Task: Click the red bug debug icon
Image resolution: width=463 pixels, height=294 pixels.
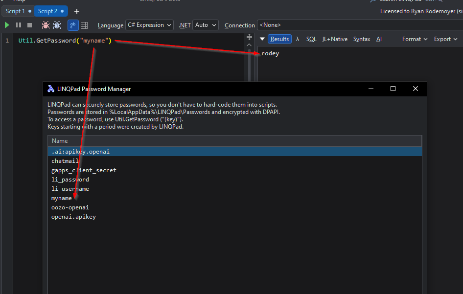Action: pos(46,25)
